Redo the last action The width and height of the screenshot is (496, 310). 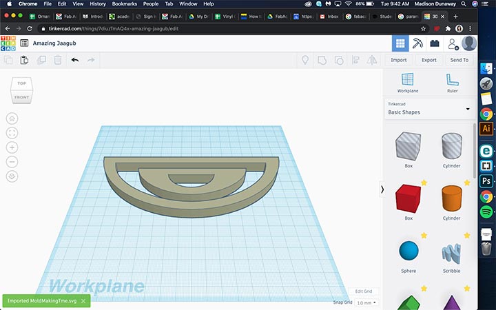91,60
